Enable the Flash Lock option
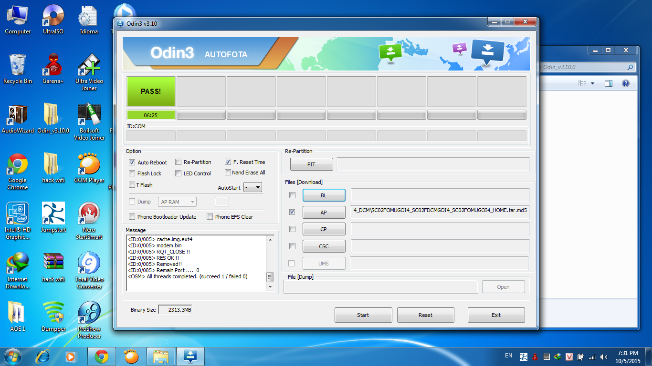 click(x=132, y=173)
